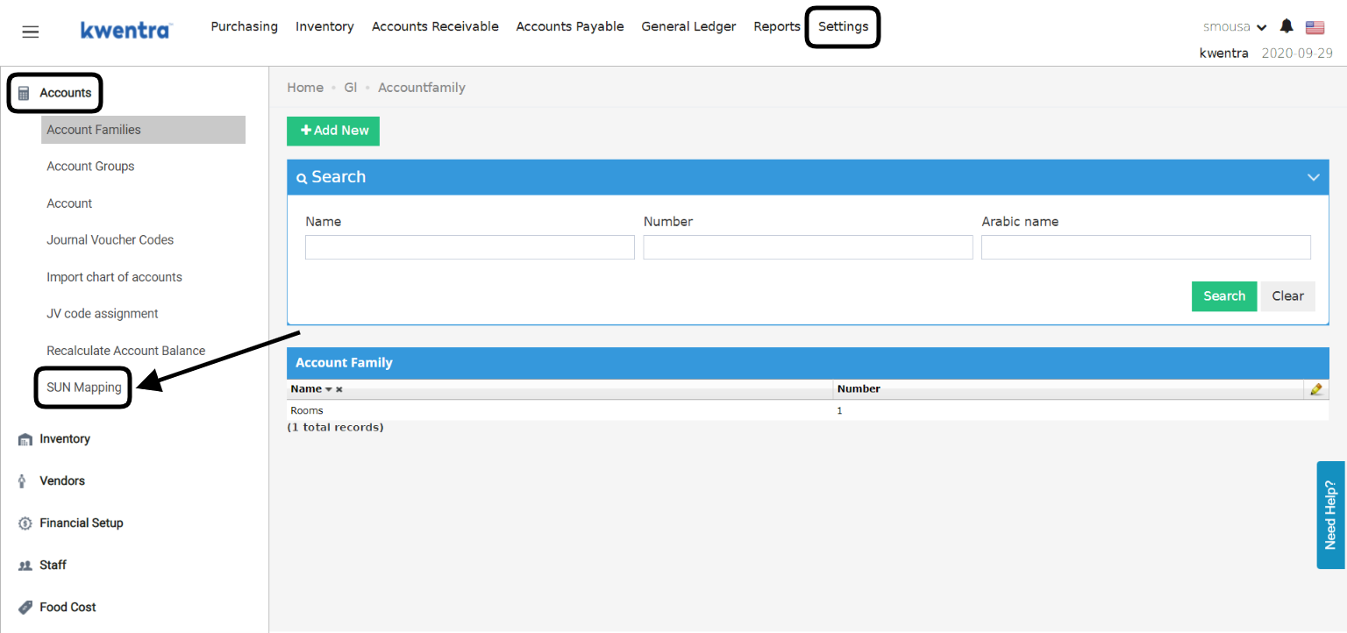This screenshot has height=633, width=1347.
Task: Click the Financial Setup dollar icon
Action: [x=25, y=523]
